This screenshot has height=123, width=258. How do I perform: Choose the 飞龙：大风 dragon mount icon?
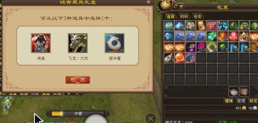(x=78, y=43)
